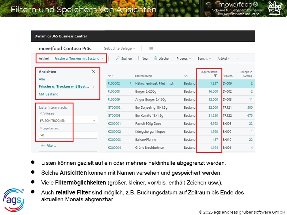Click Lagerbestand value 16.000
The image size is (287, 215).
(x=213, y=92)
